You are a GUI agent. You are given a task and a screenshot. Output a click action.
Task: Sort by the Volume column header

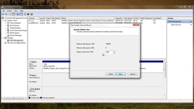[33, 18]
